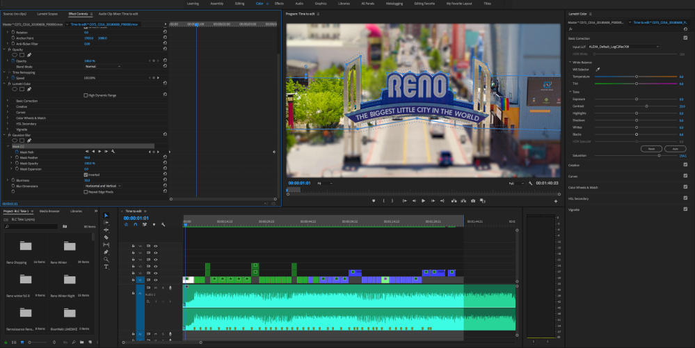This screenshot has width=695, height=348.
Task: Open Program Monitor settings wrench
Action: click(x=530, y=183)
